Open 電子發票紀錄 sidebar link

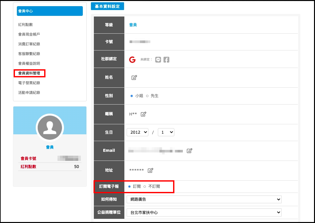(29, 83)
